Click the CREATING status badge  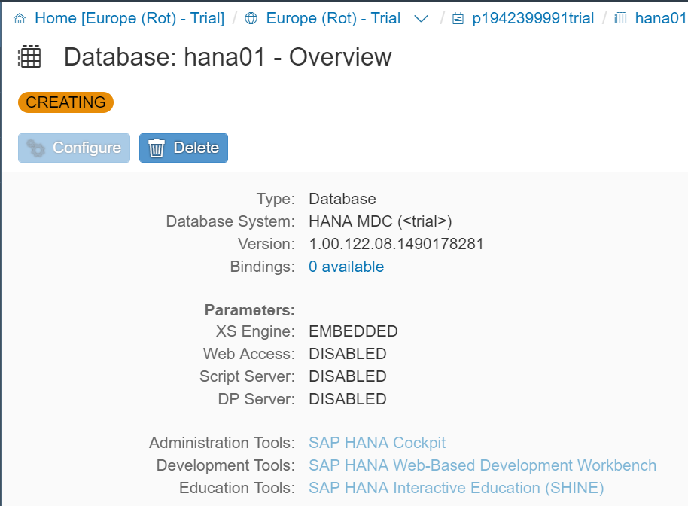click(x=65, y=102)
